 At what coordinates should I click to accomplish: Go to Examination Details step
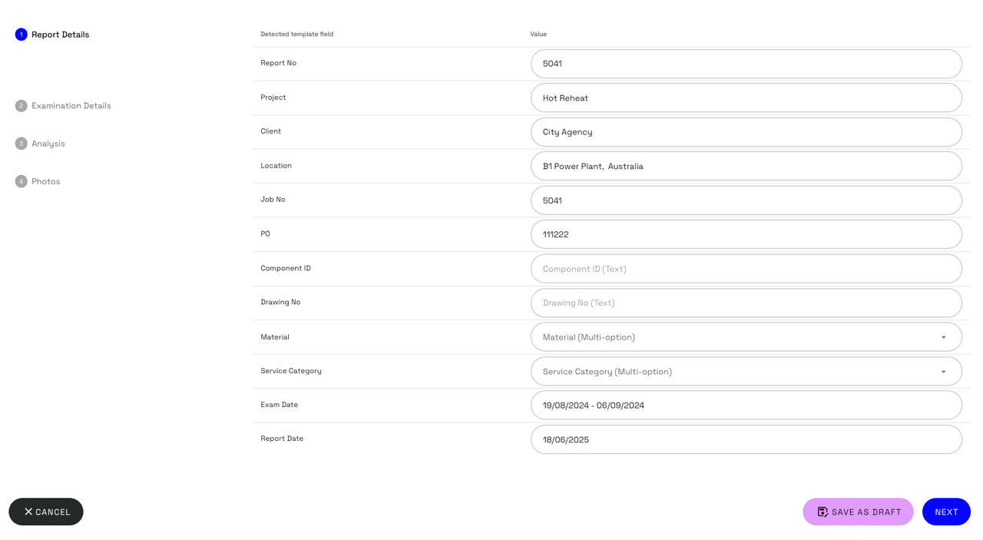71,106
